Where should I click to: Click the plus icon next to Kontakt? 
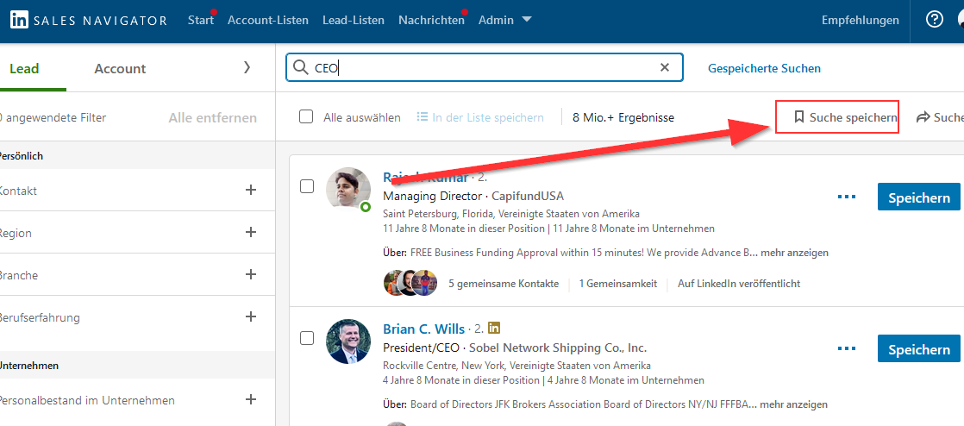pyautogui.click(x=251, y=191)
